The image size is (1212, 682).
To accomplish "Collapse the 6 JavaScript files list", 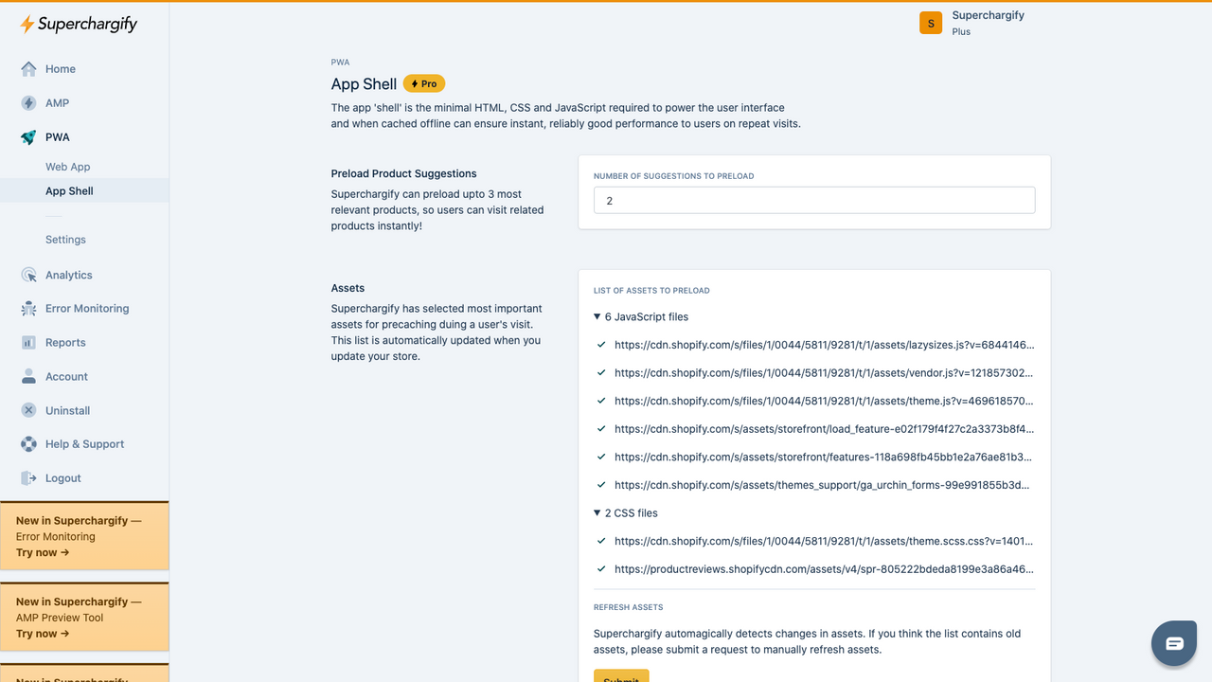I will point(641,317).
